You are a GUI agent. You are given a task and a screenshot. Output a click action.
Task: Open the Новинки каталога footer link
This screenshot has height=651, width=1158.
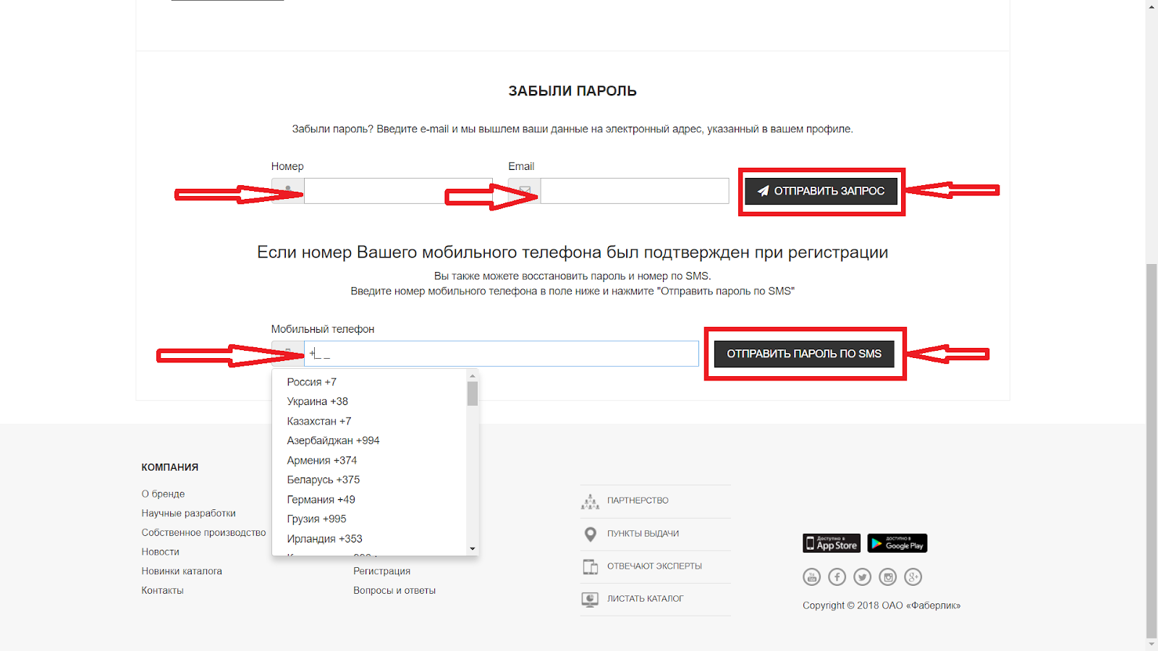[x=182, y=571]
